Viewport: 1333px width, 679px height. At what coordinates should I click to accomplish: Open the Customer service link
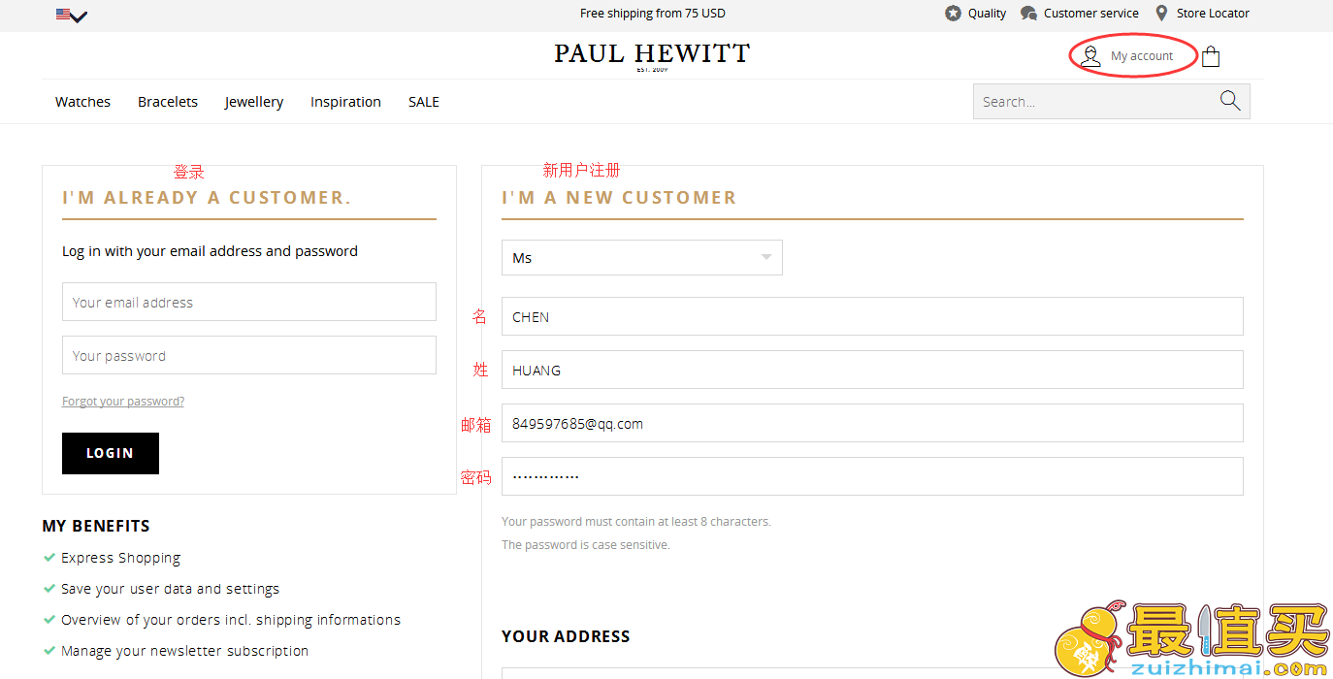tap(1091, 14)
